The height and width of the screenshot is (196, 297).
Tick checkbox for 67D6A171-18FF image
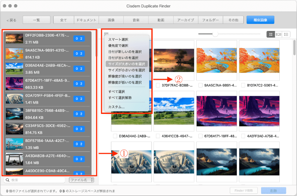coord(200,136)
